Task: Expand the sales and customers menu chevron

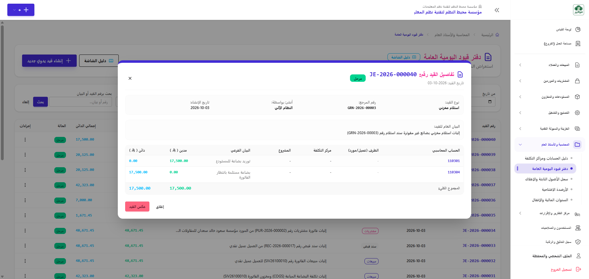Action: [x=520, y=65]
